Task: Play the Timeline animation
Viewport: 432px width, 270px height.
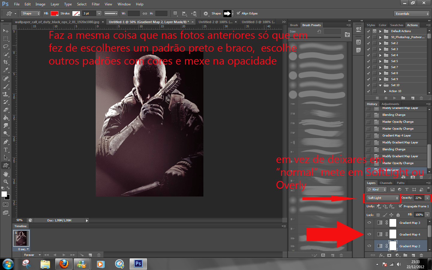Action: [64, 255]
